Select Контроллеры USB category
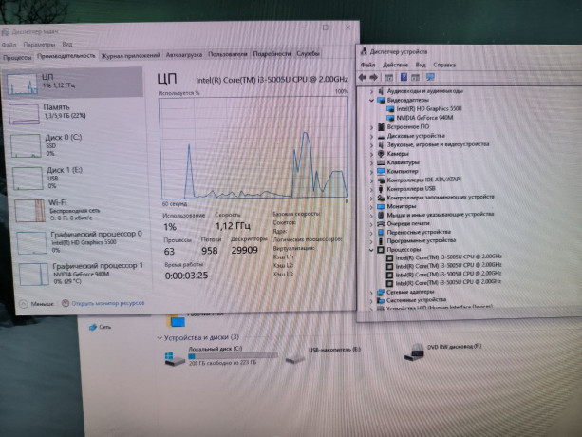The image size is (582, 437). pyautogui.click(x=410, y=189)
